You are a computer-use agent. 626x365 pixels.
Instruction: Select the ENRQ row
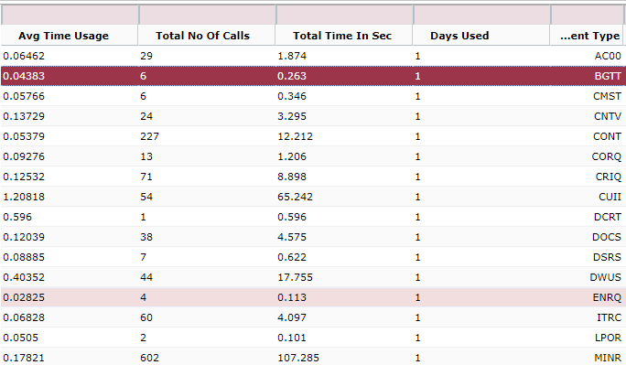pos(313,297)
